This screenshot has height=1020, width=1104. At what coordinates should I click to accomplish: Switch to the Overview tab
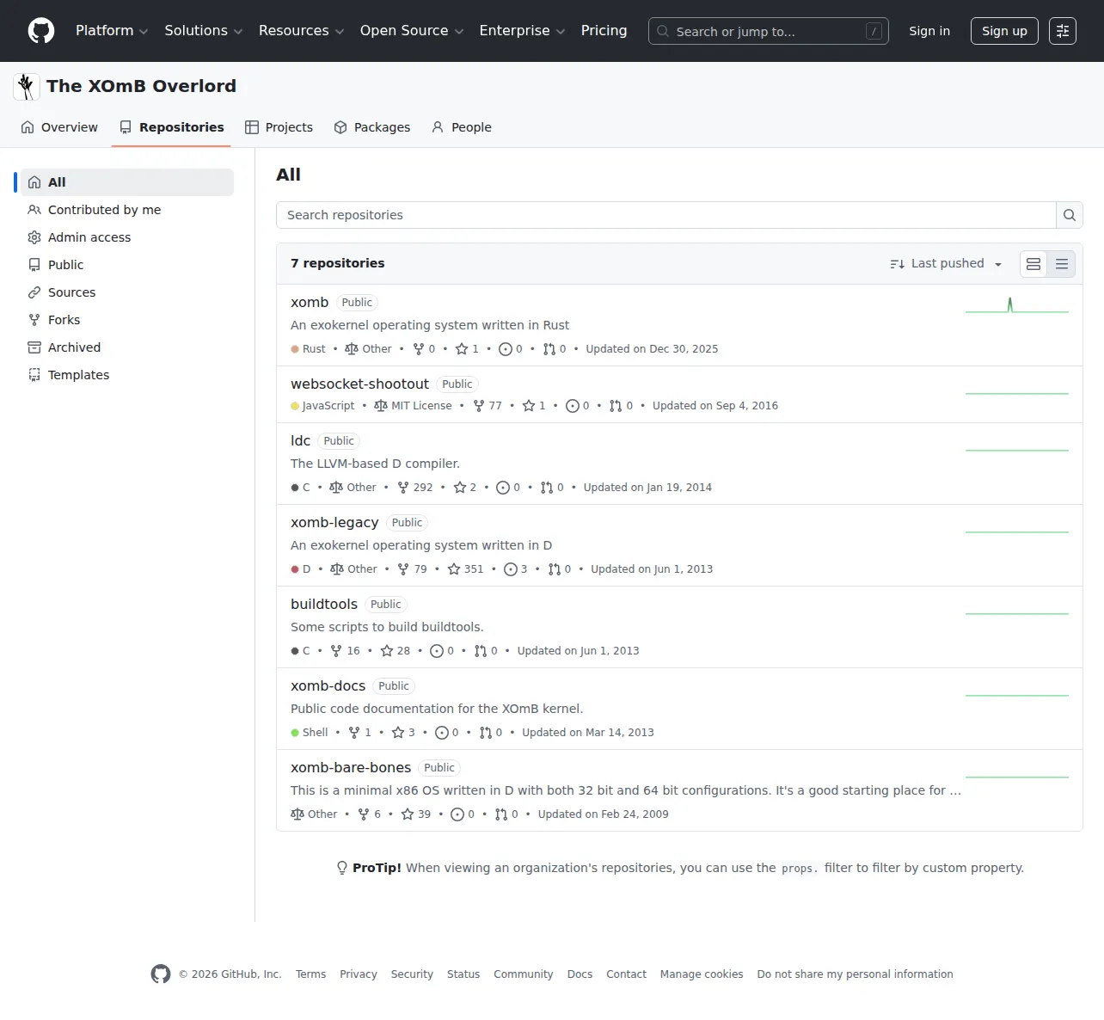click(x=59, y=127)
